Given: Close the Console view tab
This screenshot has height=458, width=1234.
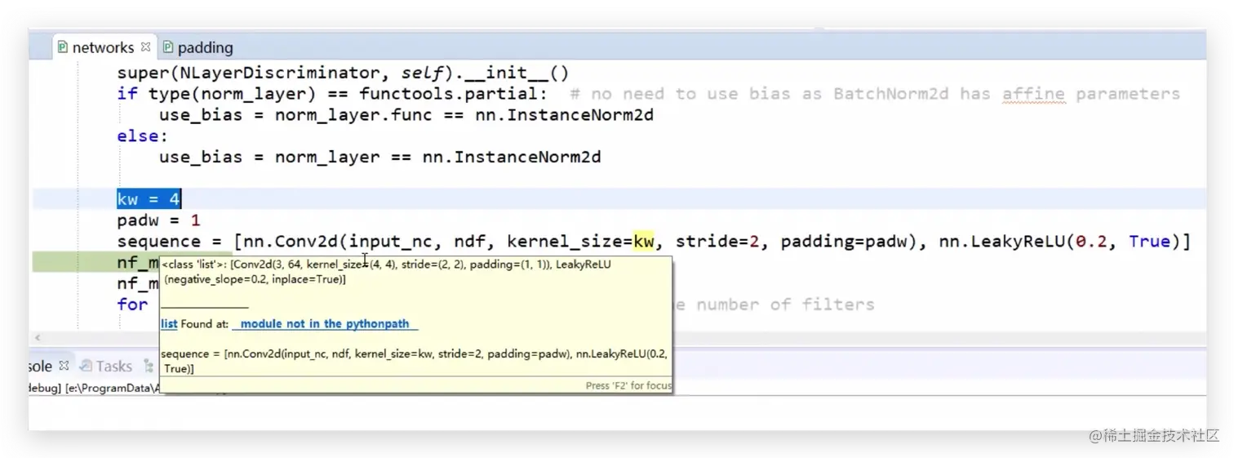Looking at the screenshot, I should pyautogui.click(x=64, y=366).
